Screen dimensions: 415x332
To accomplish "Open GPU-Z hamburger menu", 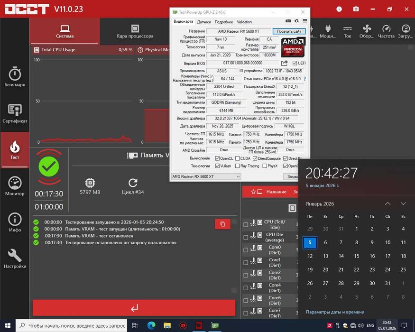I will pyautogui.click(x=305, y=21).
